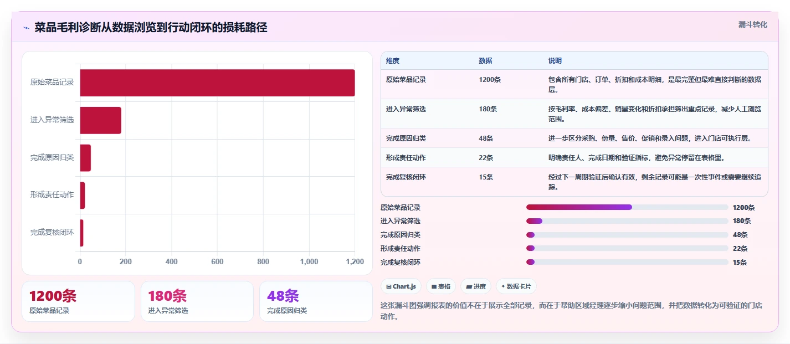Click 进入异常筛选 in the table's first column
The width and height of the screenshot is (790, 344).
click(x=406, y=109)
